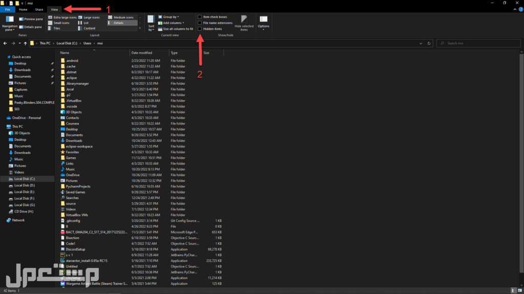Open Quick access in sidebar
The width and height of the screenshot is (524, 294).
pos(19,57)
